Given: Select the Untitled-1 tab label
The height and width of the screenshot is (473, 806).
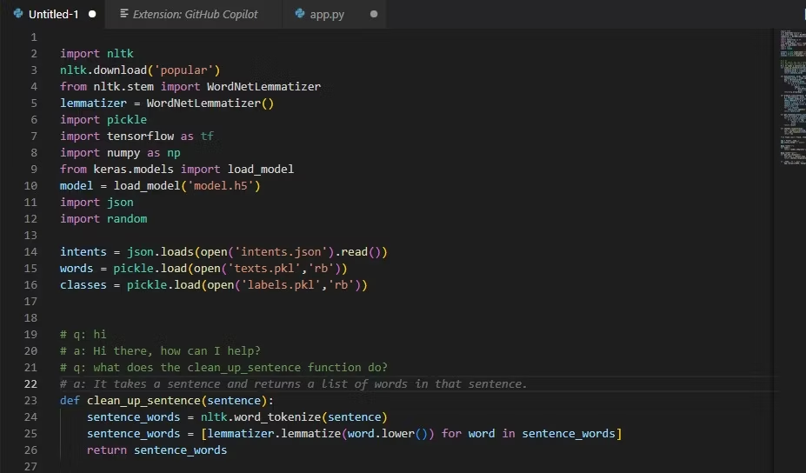Looking at the screenshot, I should click(x=53, y=14).
